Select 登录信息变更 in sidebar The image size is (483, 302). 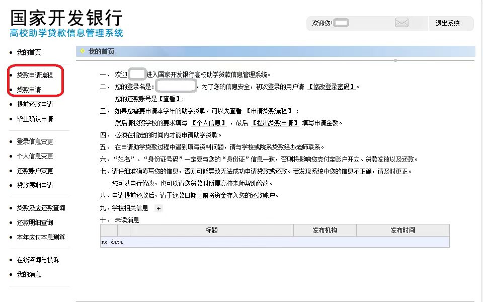(x=34, y=141)
